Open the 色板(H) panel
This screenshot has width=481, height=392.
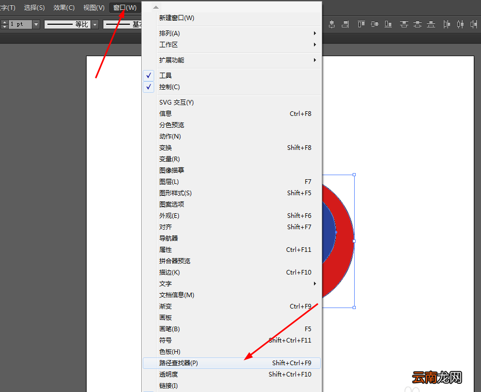[x=231, y=351]
